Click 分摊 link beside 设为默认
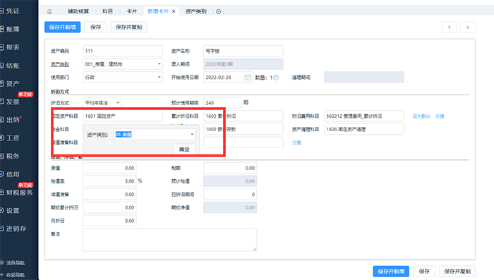The image size is (494, 280). [440, 116]
